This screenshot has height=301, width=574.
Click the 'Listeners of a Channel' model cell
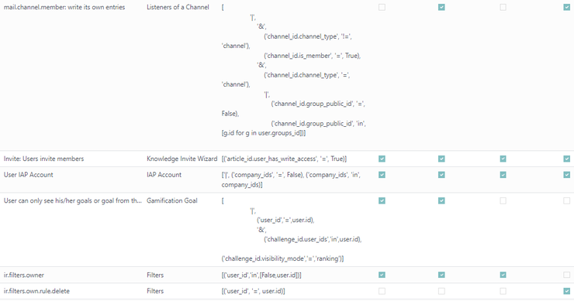pos(178,7)
